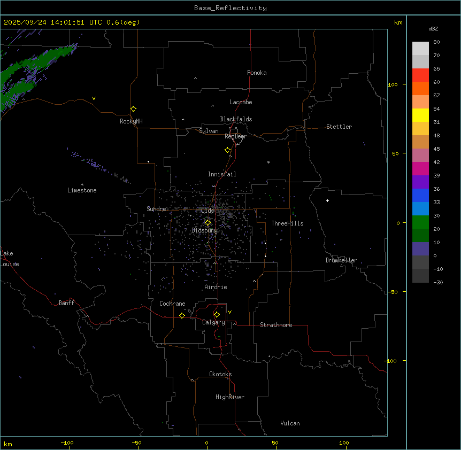The image size is (461, 450).
Task: Click the bright green 20-30 dBZ legend swatch
Action: pyautogui.click(x=420, y=222)
